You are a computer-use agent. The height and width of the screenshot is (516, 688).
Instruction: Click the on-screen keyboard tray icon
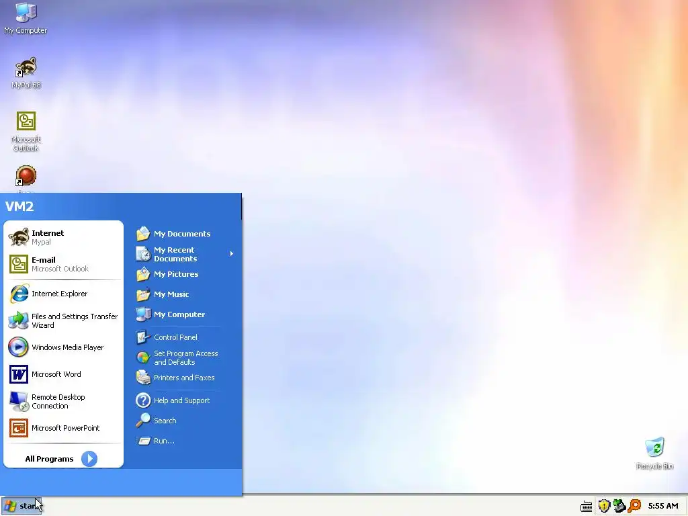pos(586,507)
